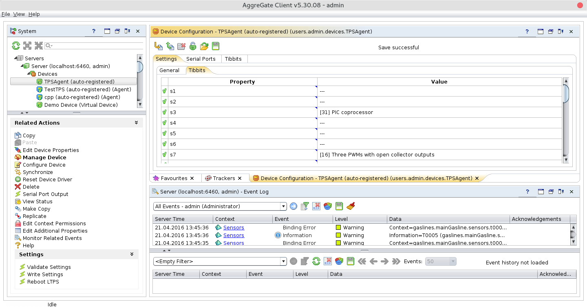Click yellow Warning level square in 13:45:35 row

338,243
